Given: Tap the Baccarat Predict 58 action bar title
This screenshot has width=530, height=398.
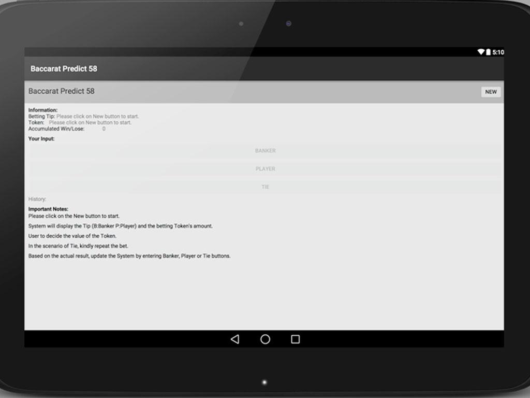Looking at the screenshot, I should pyautogui.click(x=64, y=69).
